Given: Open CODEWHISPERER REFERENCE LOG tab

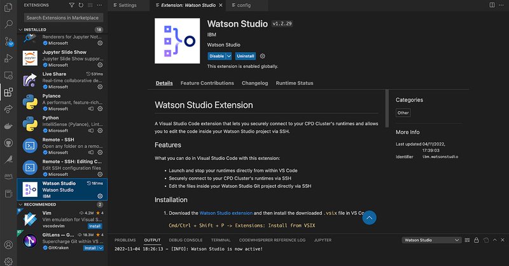Looking at the screenshot, I should (272, 240).
